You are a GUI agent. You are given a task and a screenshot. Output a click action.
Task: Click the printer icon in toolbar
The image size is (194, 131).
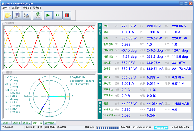click(x=27, y=15)
